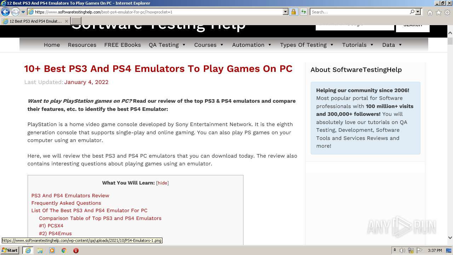This screenshot has width=453, height=255.
Task: Click the Action Center flag icon
Action: click(419, 250)
